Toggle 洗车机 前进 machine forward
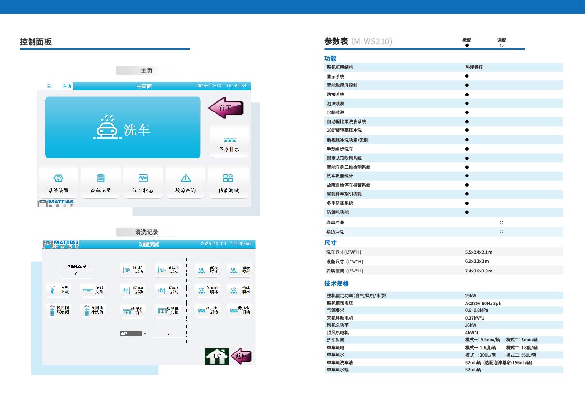This screenshot has width=585, height=400. pyautogui.click(x=133, y=311)
